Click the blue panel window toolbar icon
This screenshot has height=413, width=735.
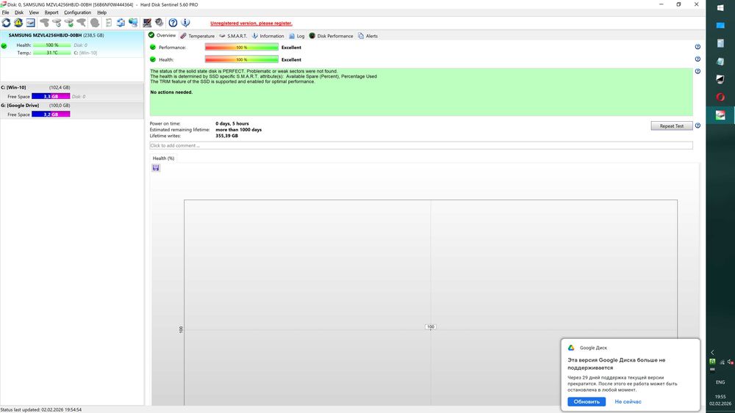click(x=30, y=23)
